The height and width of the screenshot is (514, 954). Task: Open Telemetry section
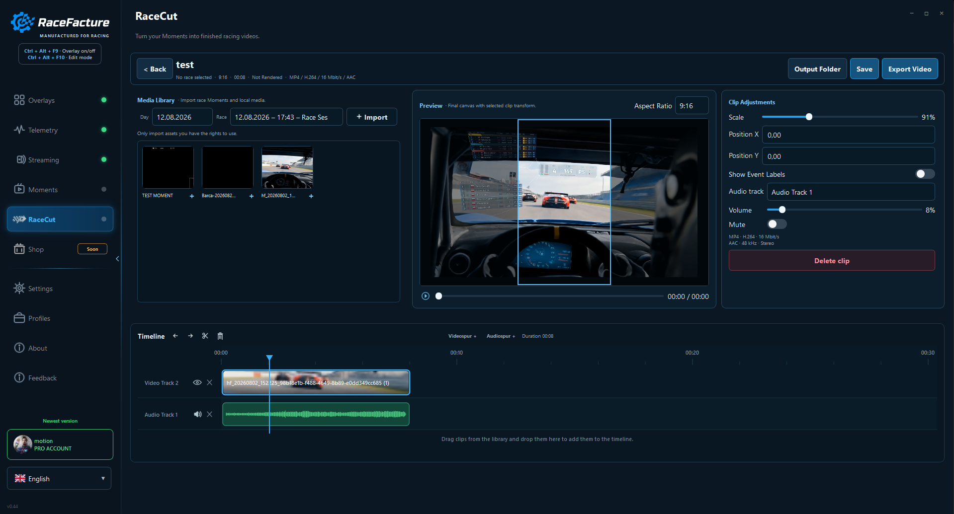pos(60,130)
